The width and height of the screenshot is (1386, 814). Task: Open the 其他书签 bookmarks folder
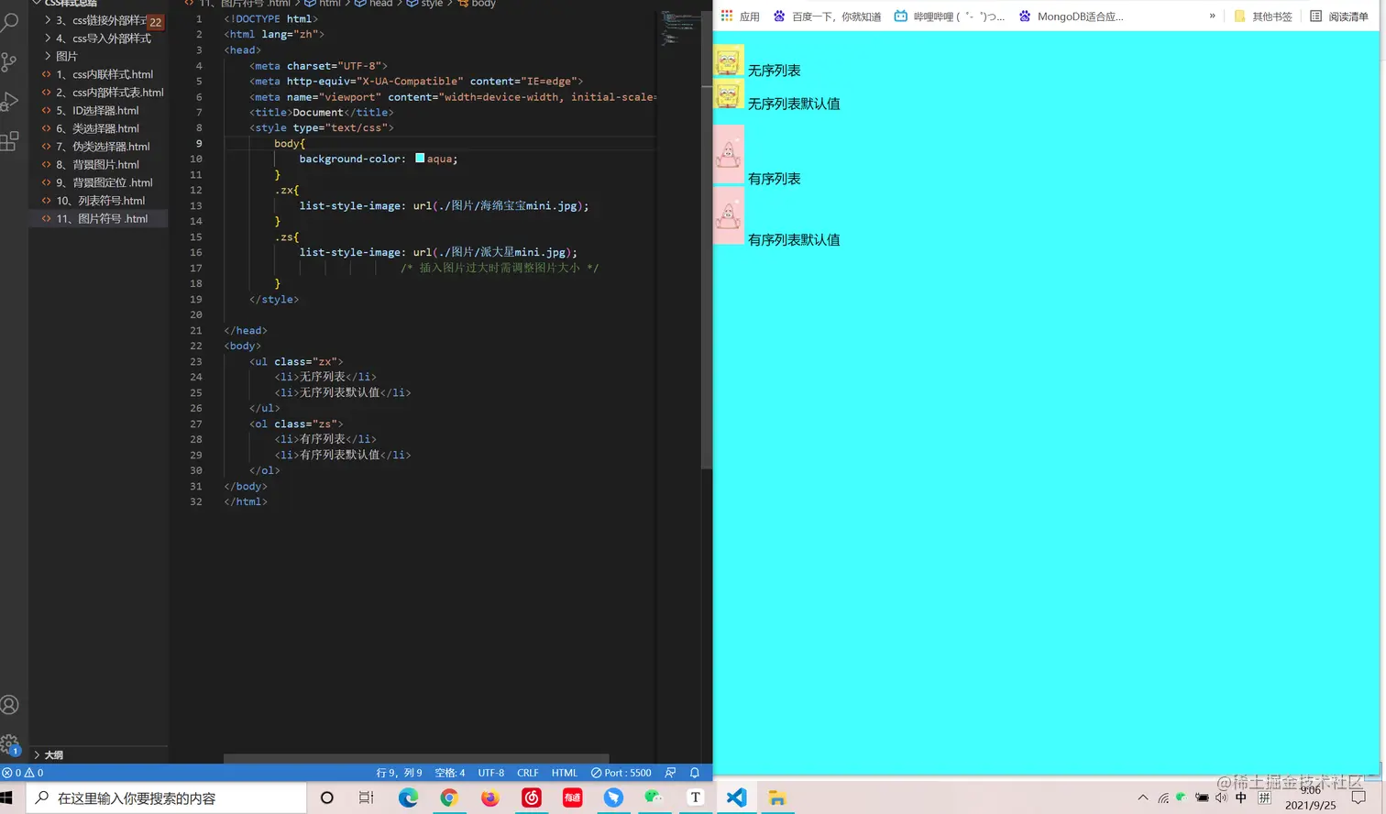tap(1273, 16)
